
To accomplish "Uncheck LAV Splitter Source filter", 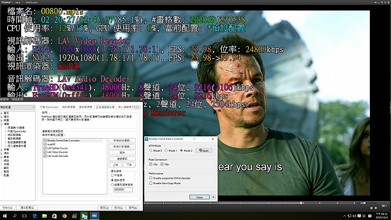I will (45, 148).
